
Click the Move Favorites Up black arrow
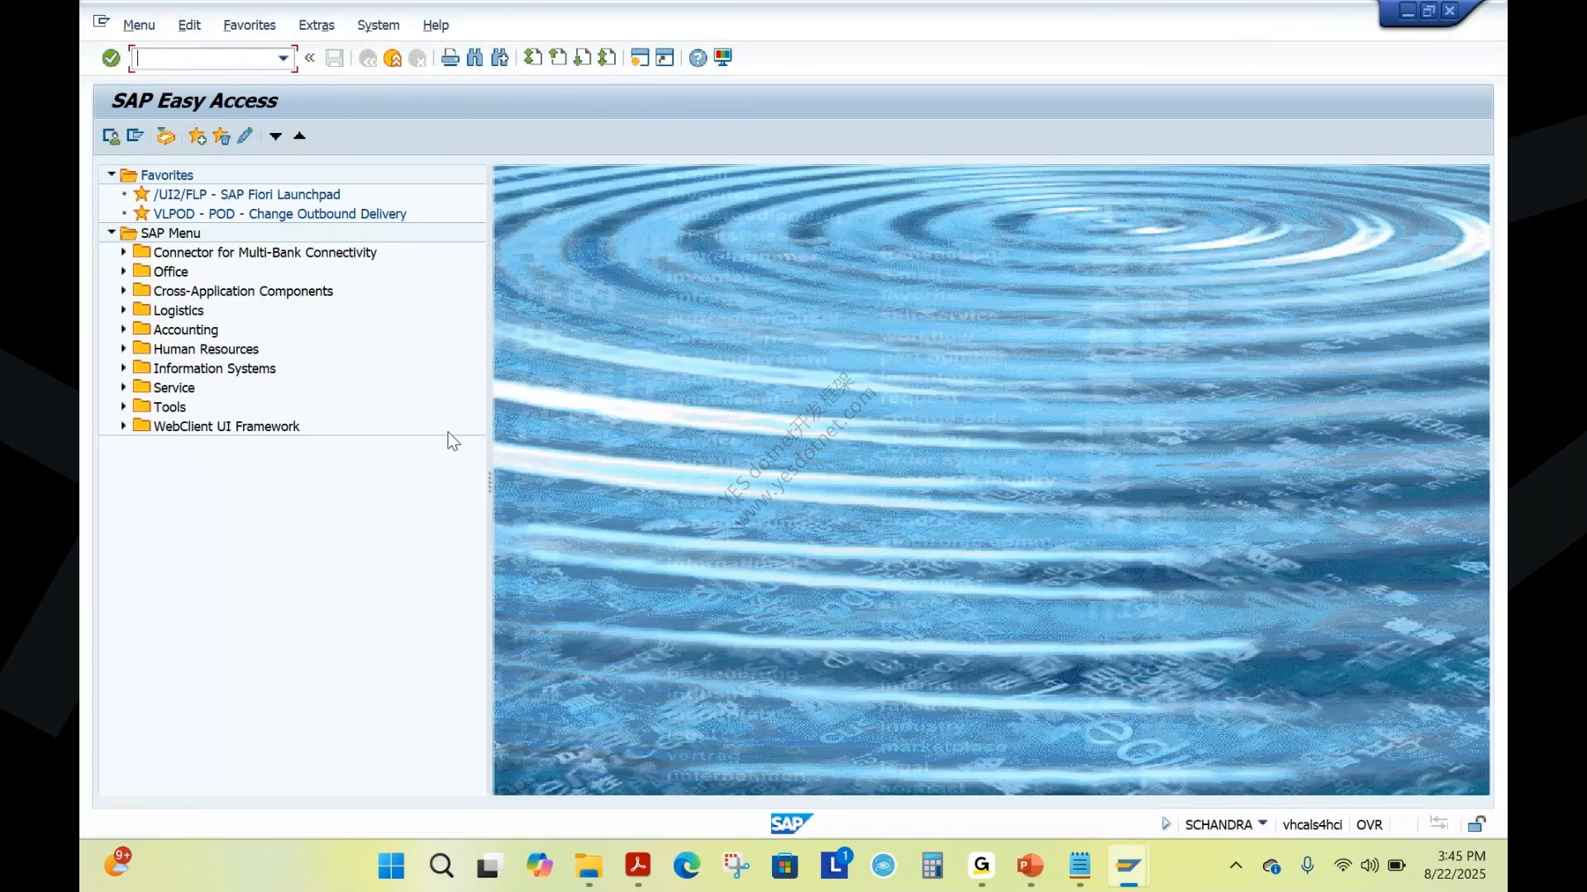[x=299, y=136]
